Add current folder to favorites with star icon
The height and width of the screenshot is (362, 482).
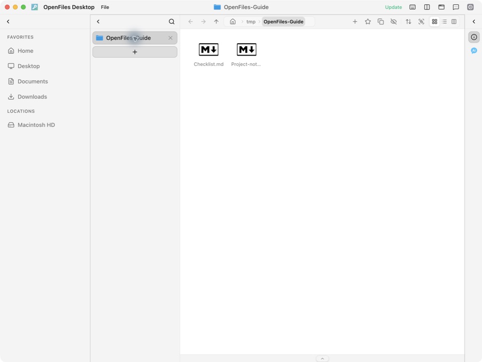(x=368, y=22)
